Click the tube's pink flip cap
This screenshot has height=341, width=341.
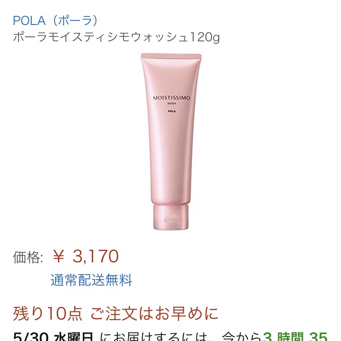[170, 217]
